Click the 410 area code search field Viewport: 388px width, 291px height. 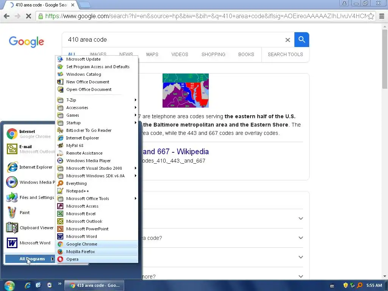pyautogui.click(x=173, y=39)
